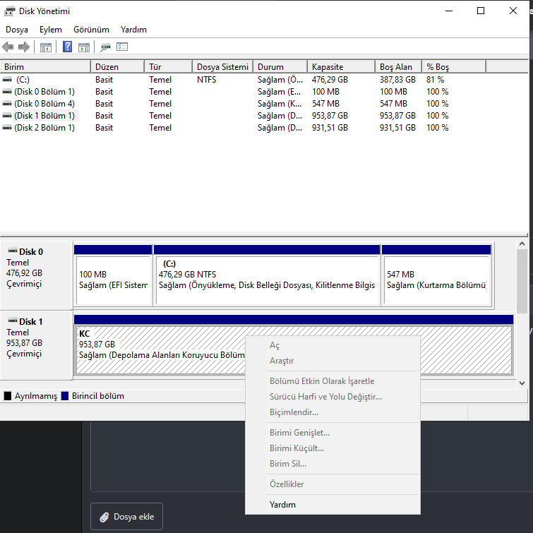Image resolution: width=533 pixels, height=533 pixels.
Task: Click the scroll down arrow of the disk pane
Action: click(522, 383)
